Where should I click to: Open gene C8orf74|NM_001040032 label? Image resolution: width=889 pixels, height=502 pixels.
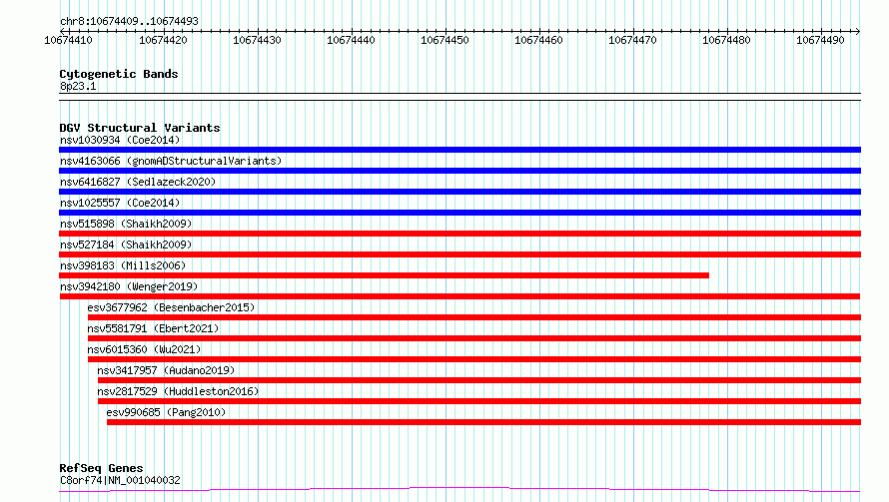pyautogui.click(x=120, y=480)
